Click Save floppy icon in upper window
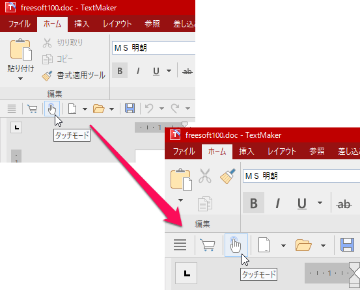Screen dimensions: 360x290 [130, 109]
